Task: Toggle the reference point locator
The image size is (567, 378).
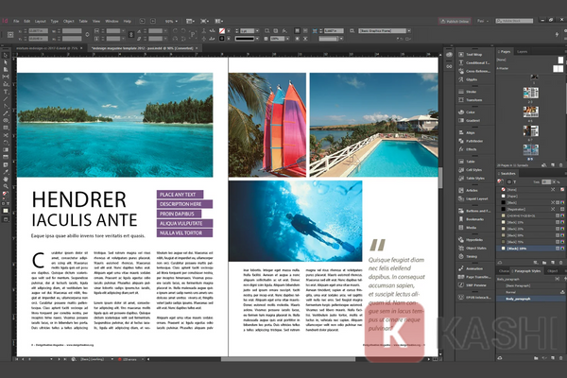Action: [10, 35]
